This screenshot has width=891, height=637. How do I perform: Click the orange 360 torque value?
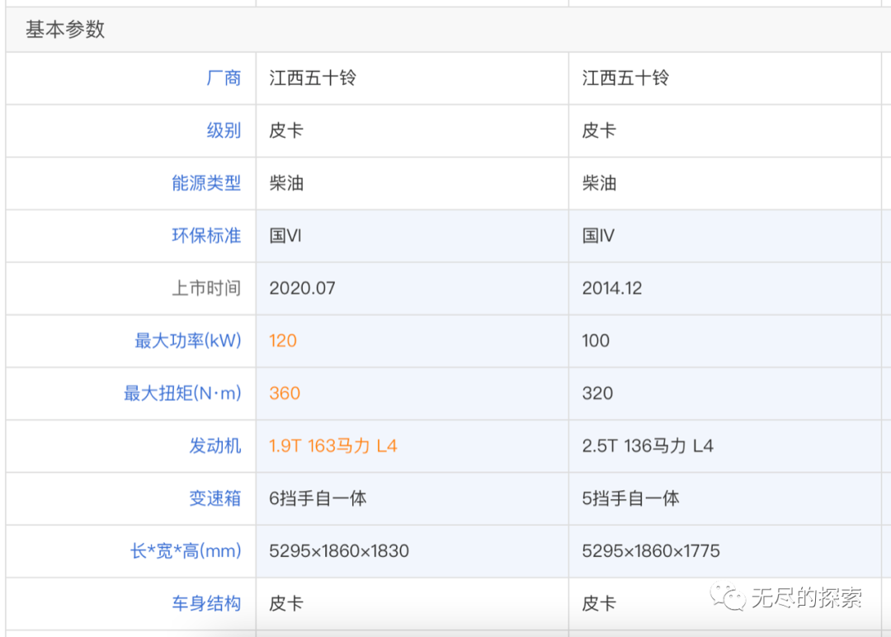285,394
